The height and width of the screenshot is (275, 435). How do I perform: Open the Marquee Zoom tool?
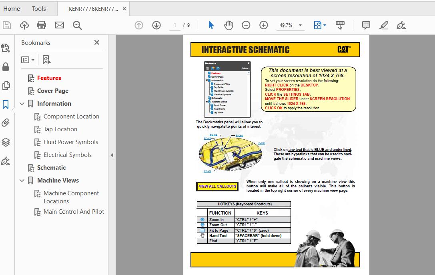click(x=77, y=25)
